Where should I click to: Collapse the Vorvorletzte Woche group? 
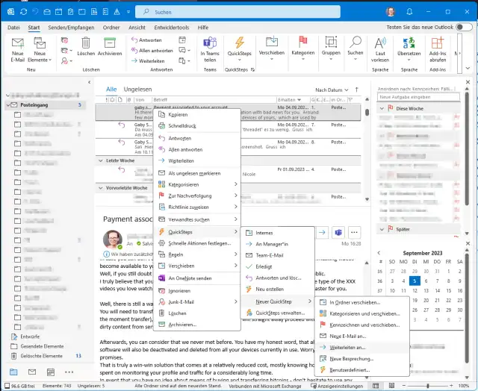[101, 188]
